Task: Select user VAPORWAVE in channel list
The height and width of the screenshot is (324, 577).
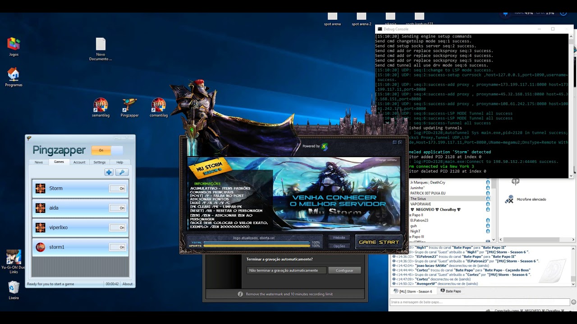Action: tap(420, 204)
